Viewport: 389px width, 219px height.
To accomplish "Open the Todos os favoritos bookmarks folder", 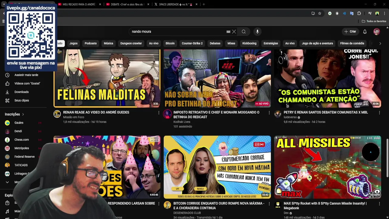I will [374, 21].
